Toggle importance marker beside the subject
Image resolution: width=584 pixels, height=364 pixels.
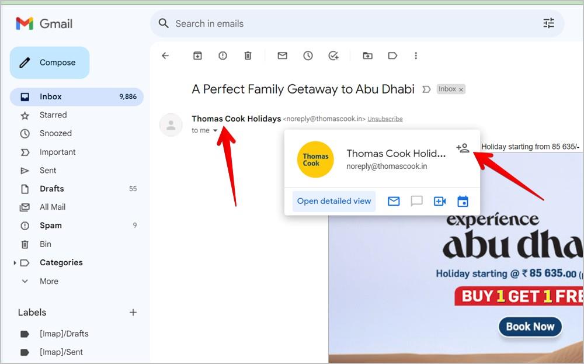[x=426, y=89]
